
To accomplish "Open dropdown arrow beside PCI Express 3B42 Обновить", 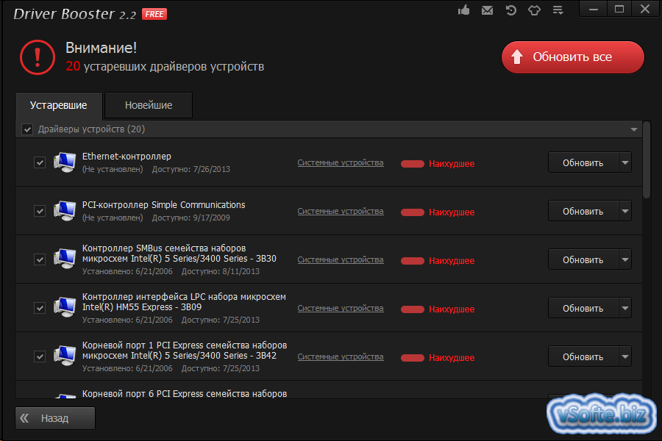I will pyautogui.click(x=625, y=356).
